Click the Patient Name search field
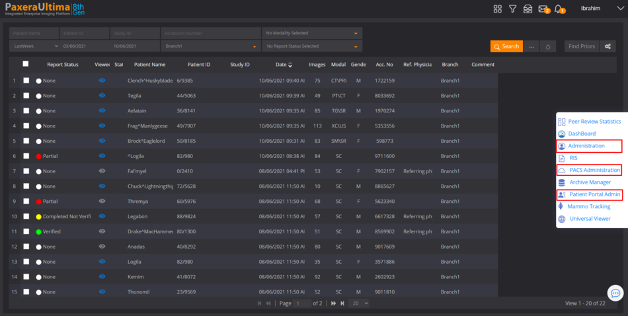Viewport: 628px width, 316px height. click(34, 33)
